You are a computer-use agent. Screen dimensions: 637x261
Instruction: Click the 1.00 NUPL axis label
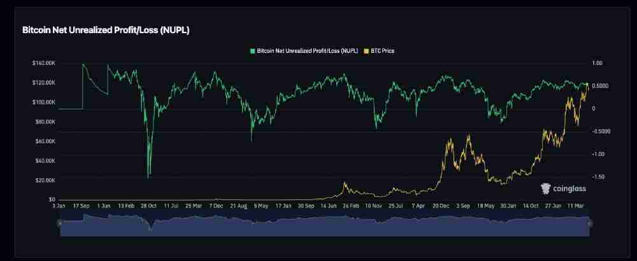[598, 63]
